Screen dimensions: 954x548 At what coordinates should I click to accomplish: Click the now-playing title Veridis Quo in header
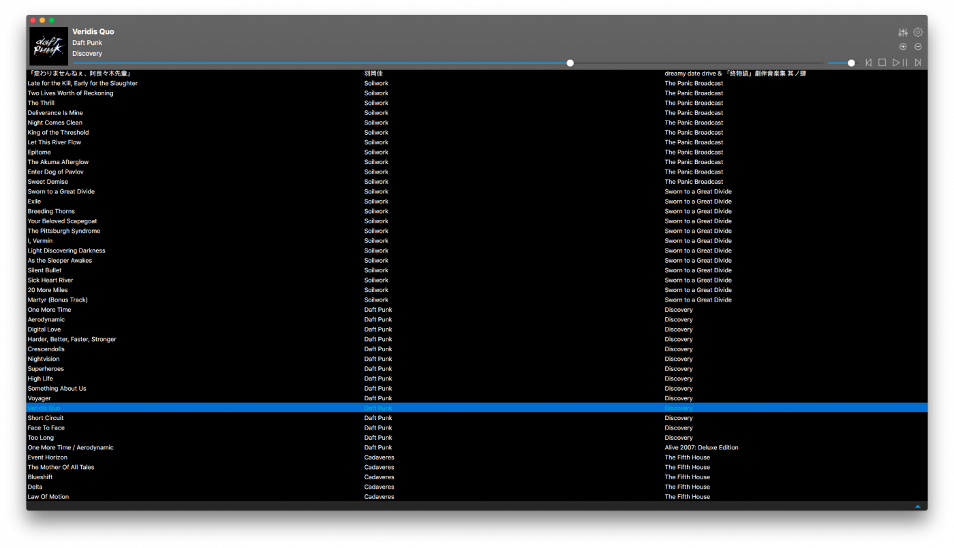point(93,32)
